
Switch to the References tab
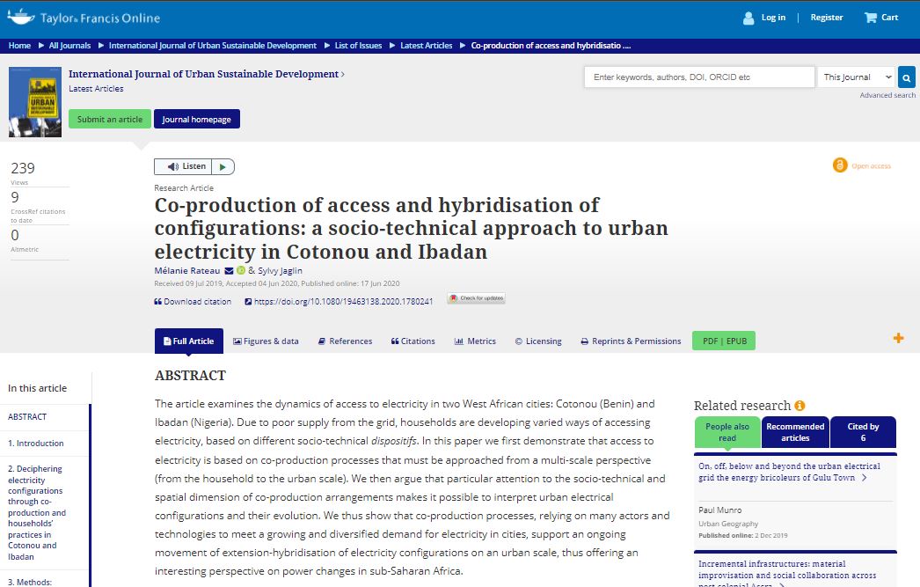click(x=345, y=341)
